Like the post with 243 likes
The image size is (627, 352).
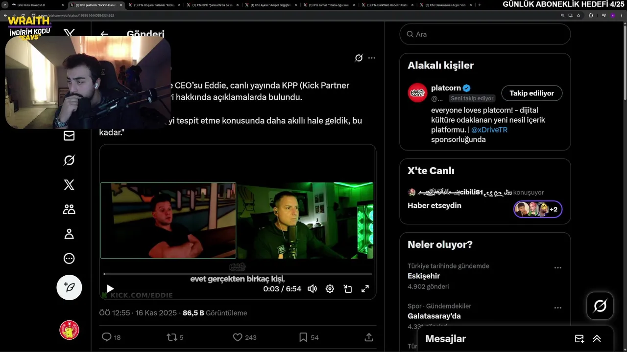pos(244,337)
